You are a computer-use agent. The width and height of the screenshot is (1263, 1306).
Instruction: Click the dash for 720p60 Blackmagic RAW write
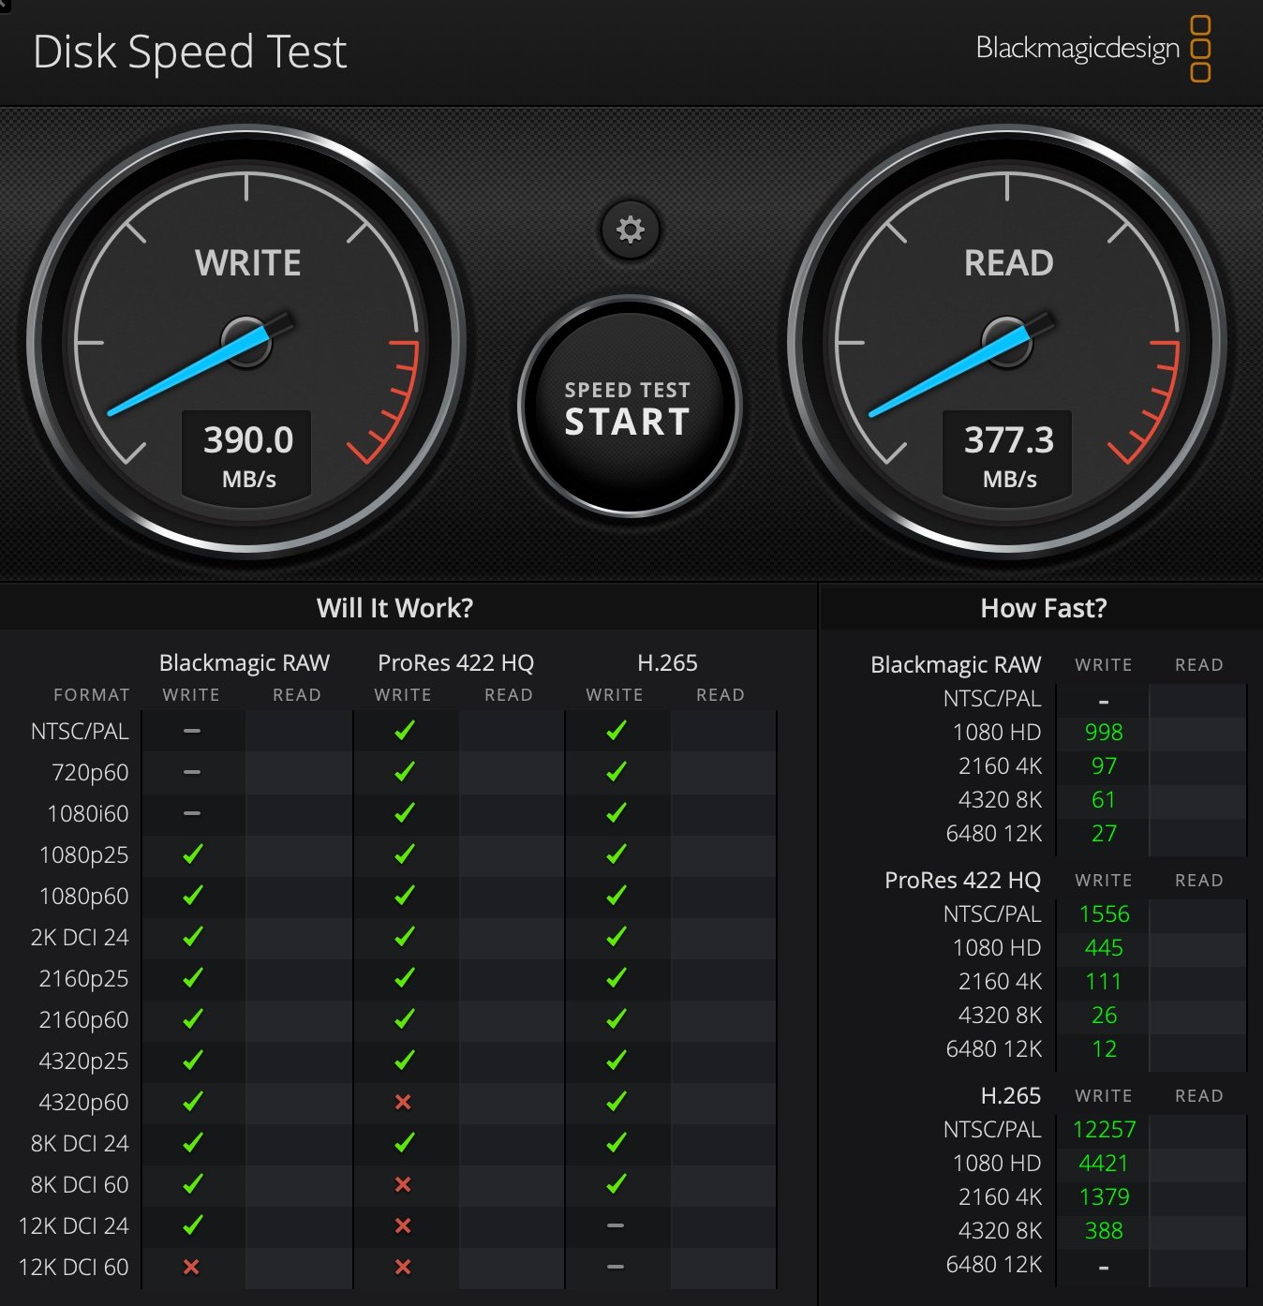click(x=192, y=772)
